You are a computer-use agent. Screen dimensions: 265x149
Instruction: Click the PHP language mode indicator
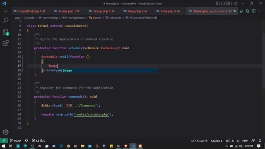click(x=245, y=141)
